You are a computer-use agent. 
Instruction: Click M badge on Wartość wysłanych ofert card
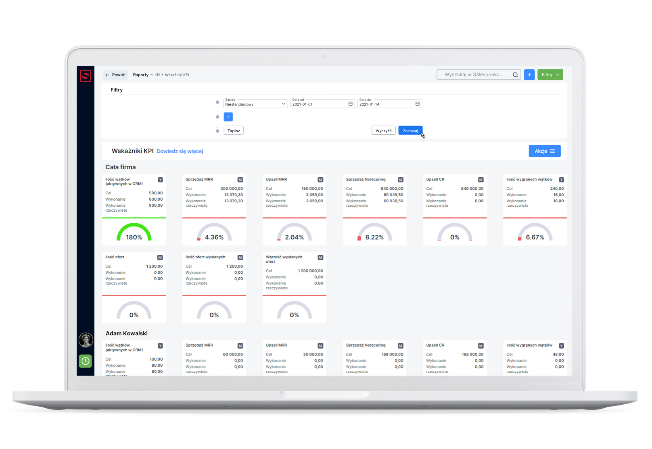pyautogui.click(x=320, y=258)
